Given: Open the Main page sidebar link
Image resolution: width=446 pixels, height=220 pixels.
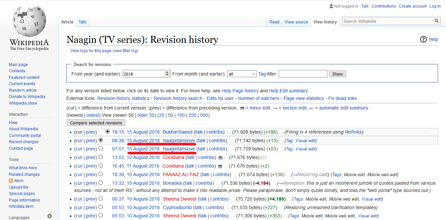Looking at the screenshot, I should click(x=18, y=65).
